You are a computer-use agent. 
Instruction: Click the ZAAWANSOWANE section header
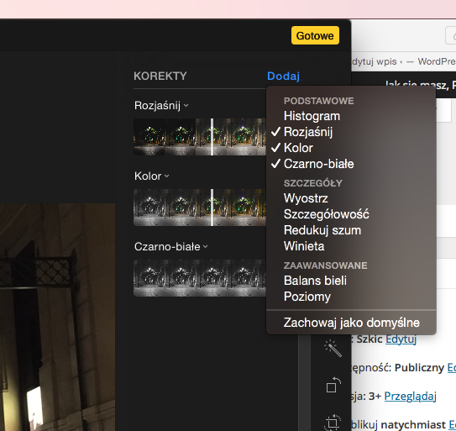(x=326, y=265)
